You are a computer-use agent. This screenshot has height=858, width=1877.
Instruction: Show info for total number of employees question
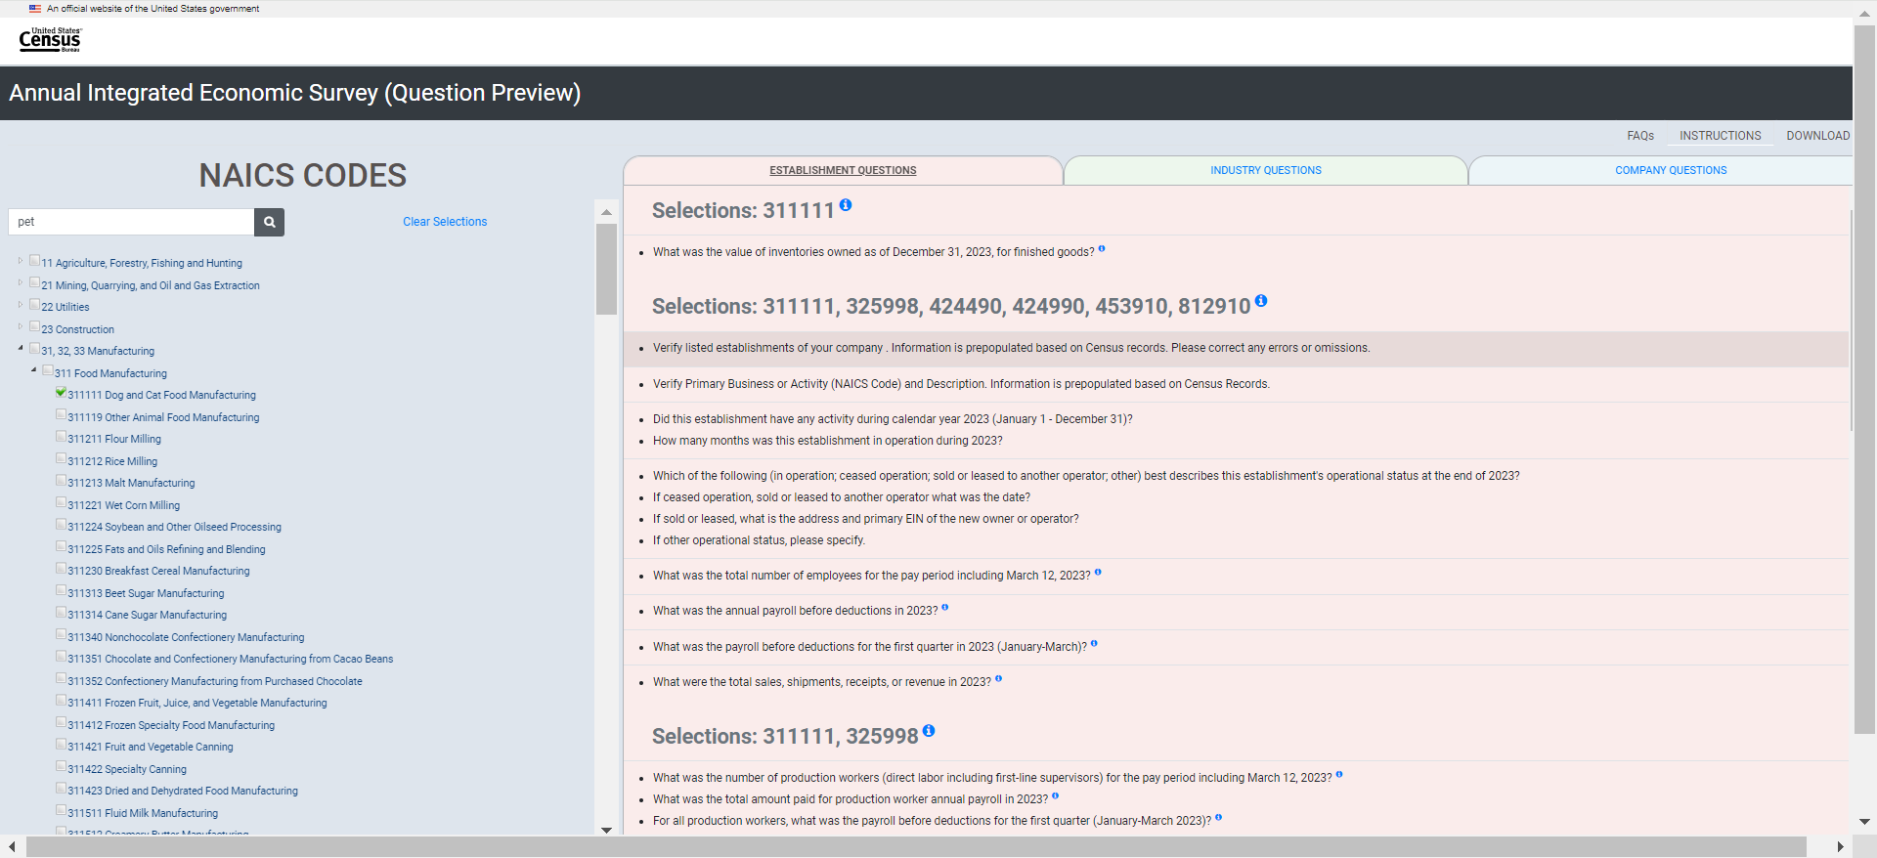1098,573
